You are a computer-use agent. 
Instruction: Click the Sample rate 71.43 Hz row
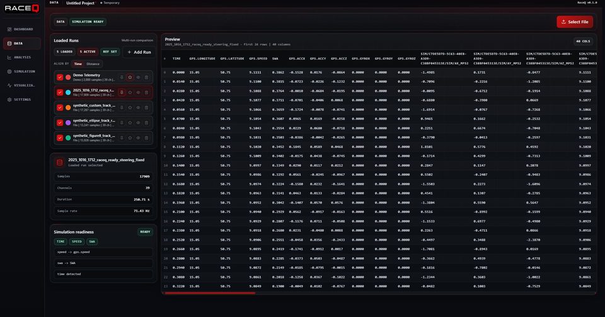103,211
